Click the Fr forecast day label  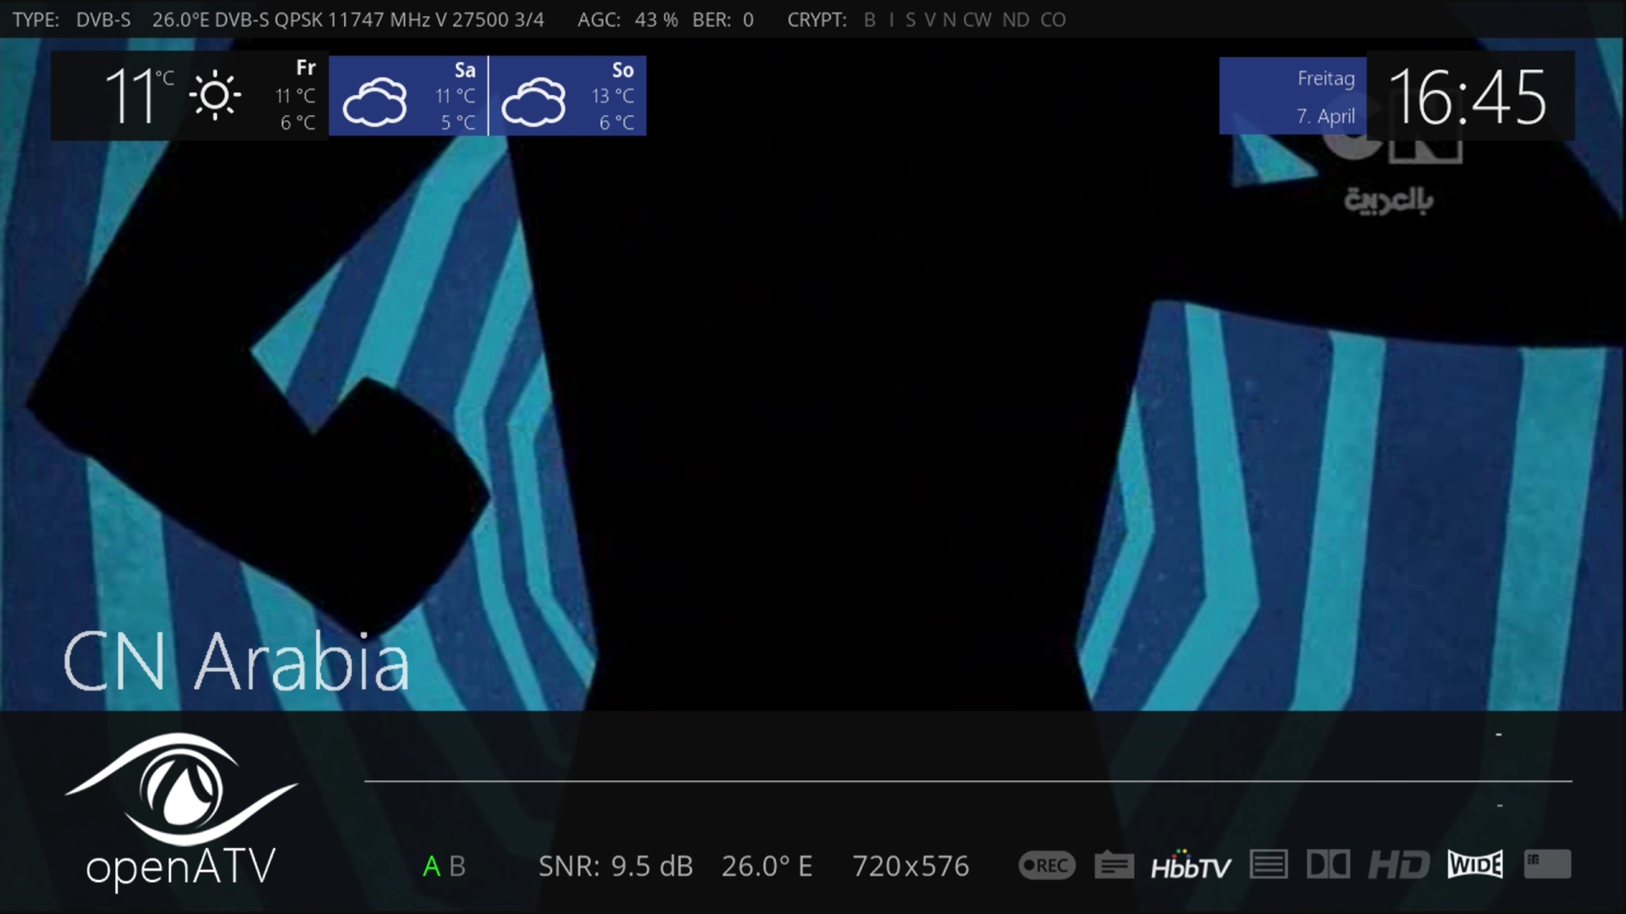(x=306, y=68)
